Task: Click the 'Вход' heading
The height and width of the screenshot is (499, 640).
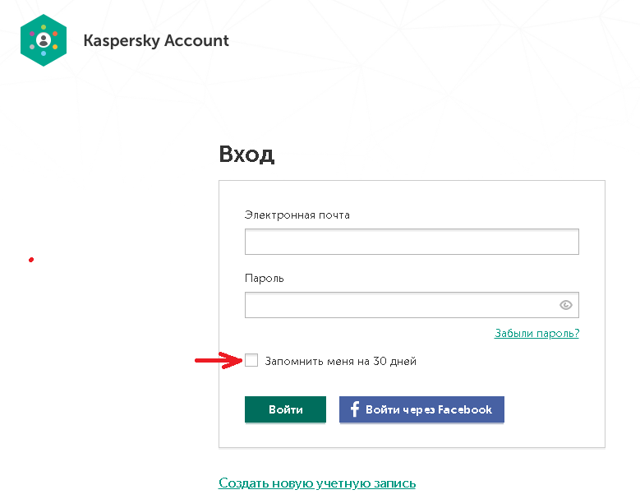Action: [246, 155]
